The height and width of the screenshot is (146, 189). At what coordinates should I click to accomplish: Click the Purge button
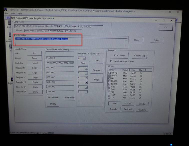point(96,80)
